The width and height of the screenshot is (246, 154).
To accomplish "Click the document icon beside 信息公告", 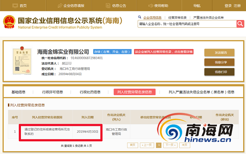I will (x=108, y=6).
